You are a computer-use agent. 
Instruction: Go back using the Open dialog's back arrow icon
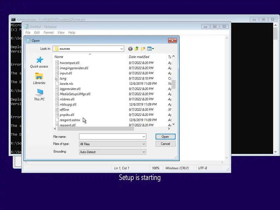point(130,49)
